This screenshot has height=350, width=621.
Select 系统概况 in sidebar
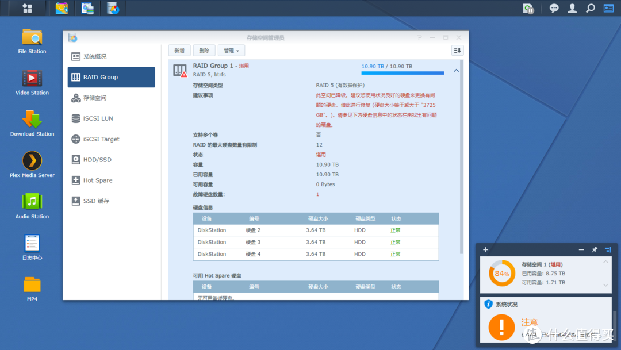[x=112, y=57]
